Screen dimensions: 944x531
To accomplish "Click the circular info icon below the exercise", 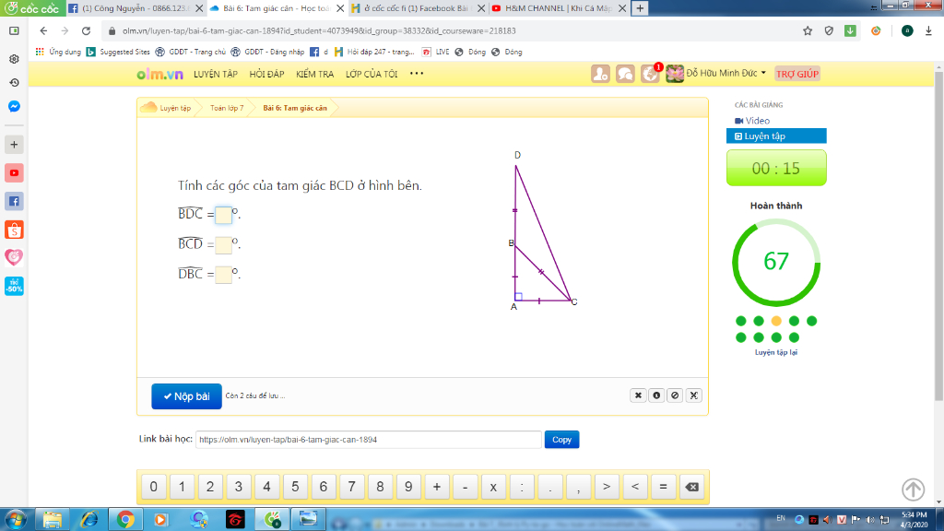I will click(x=656, y=395).
